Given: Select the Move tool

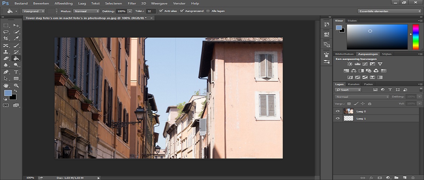Looking at the screenshot, I should [16, 25].
